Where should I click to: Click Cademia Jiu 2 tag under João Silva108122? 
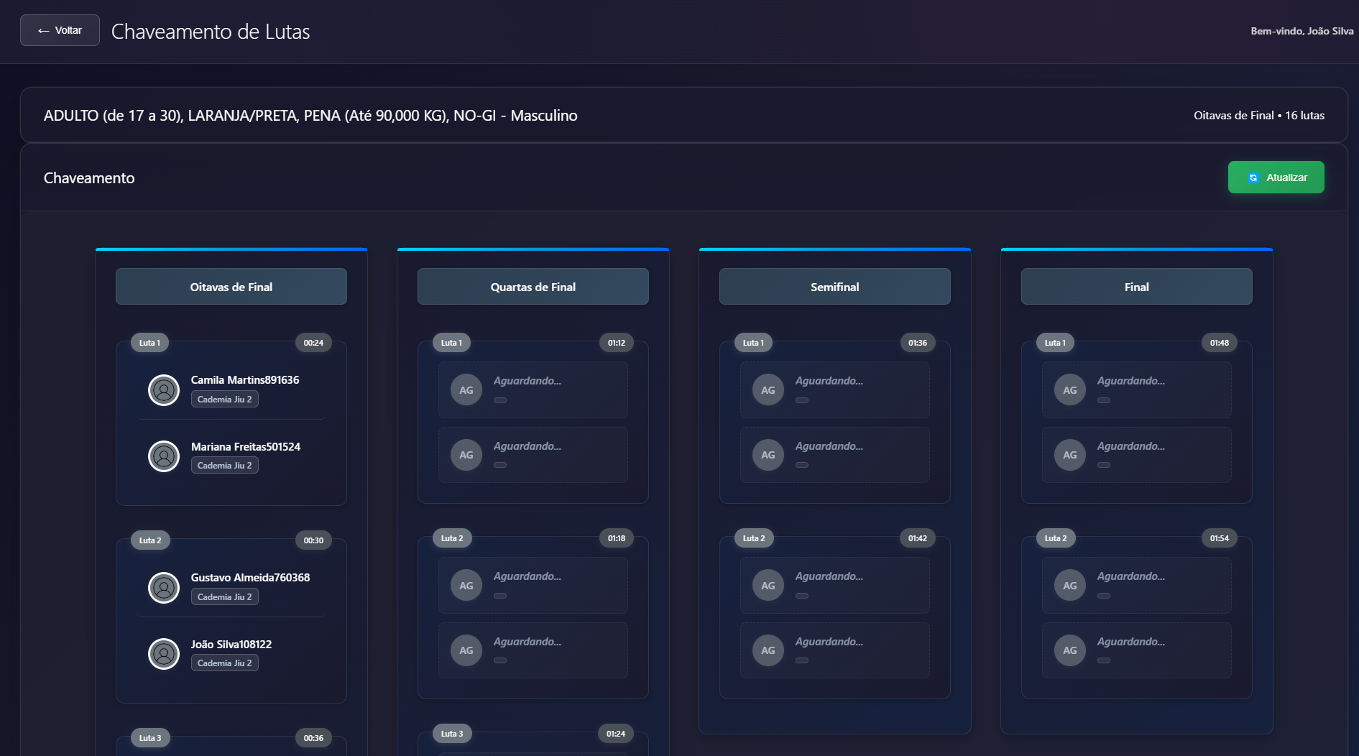[224, 663]
